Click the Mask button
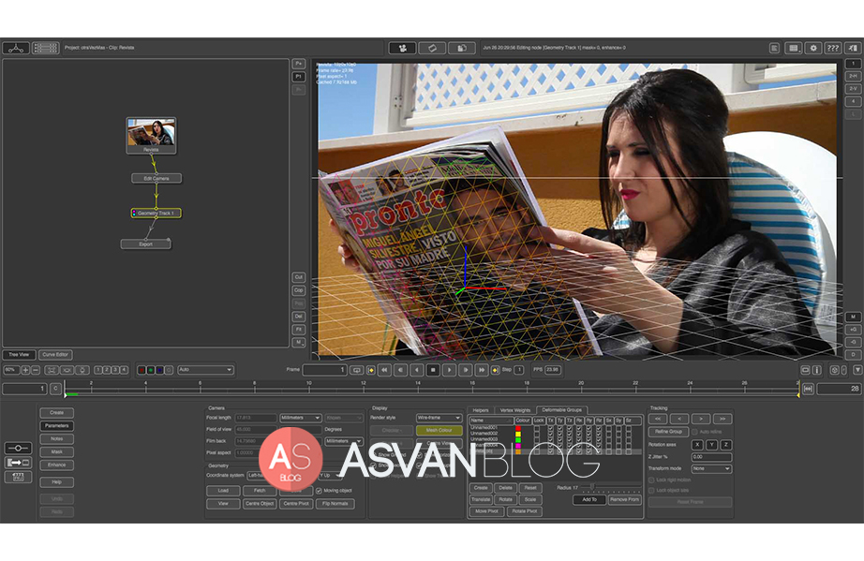This screenshot has height=561, width=864. coord(57,452)
